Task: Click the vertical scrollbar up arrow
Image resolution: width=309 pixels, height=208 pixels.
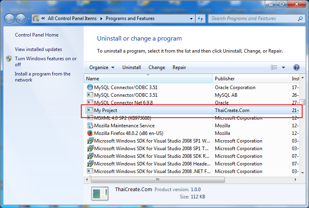Action: (303, 77)
